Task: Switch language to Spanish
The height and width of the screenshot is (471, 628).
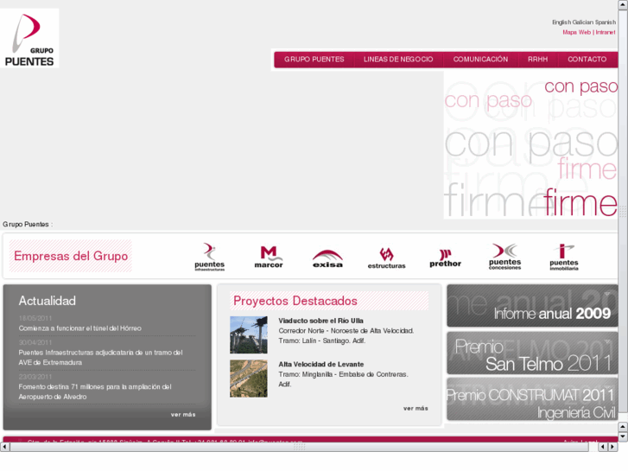Action: (606, 22)
